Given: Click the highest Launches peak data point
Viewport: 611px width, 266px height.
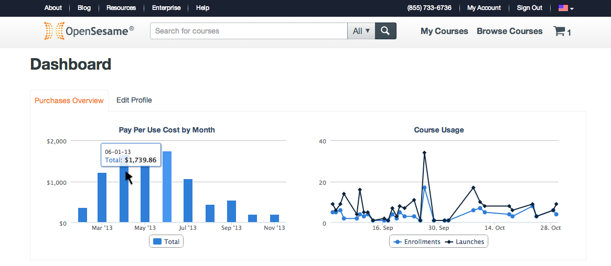Looking at the screenshot, I should pyautogui.click(x=424, y=153).
